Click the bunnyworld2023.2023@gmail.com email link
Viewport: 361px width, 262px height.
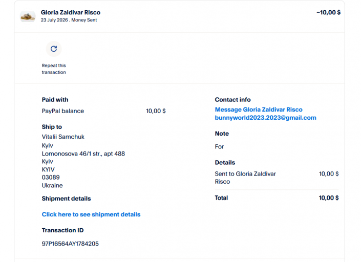coord(265,118)
